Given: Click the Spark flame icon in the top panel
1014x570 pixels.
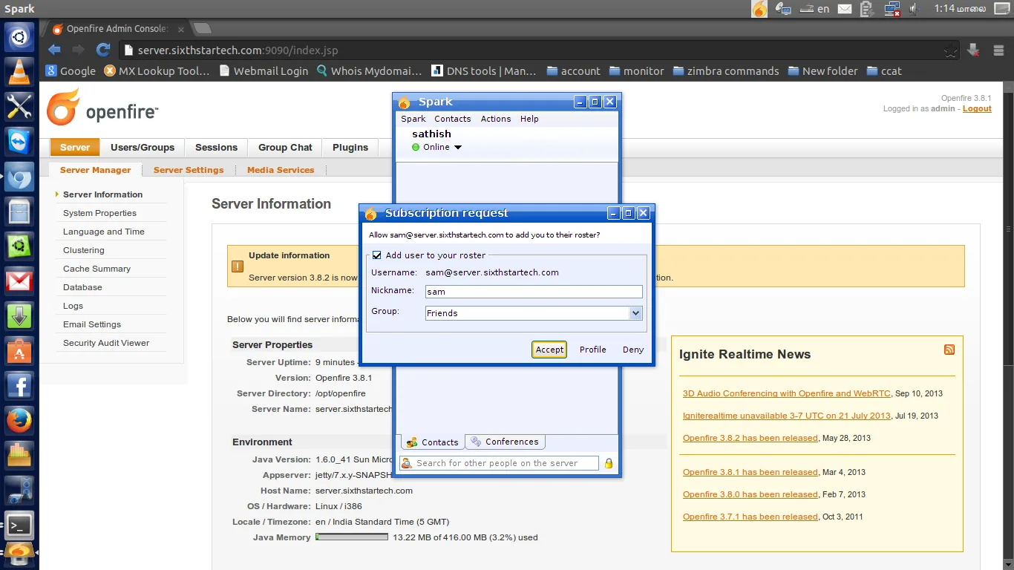Looking at the screenshot, I should click(x=759, y=9).
